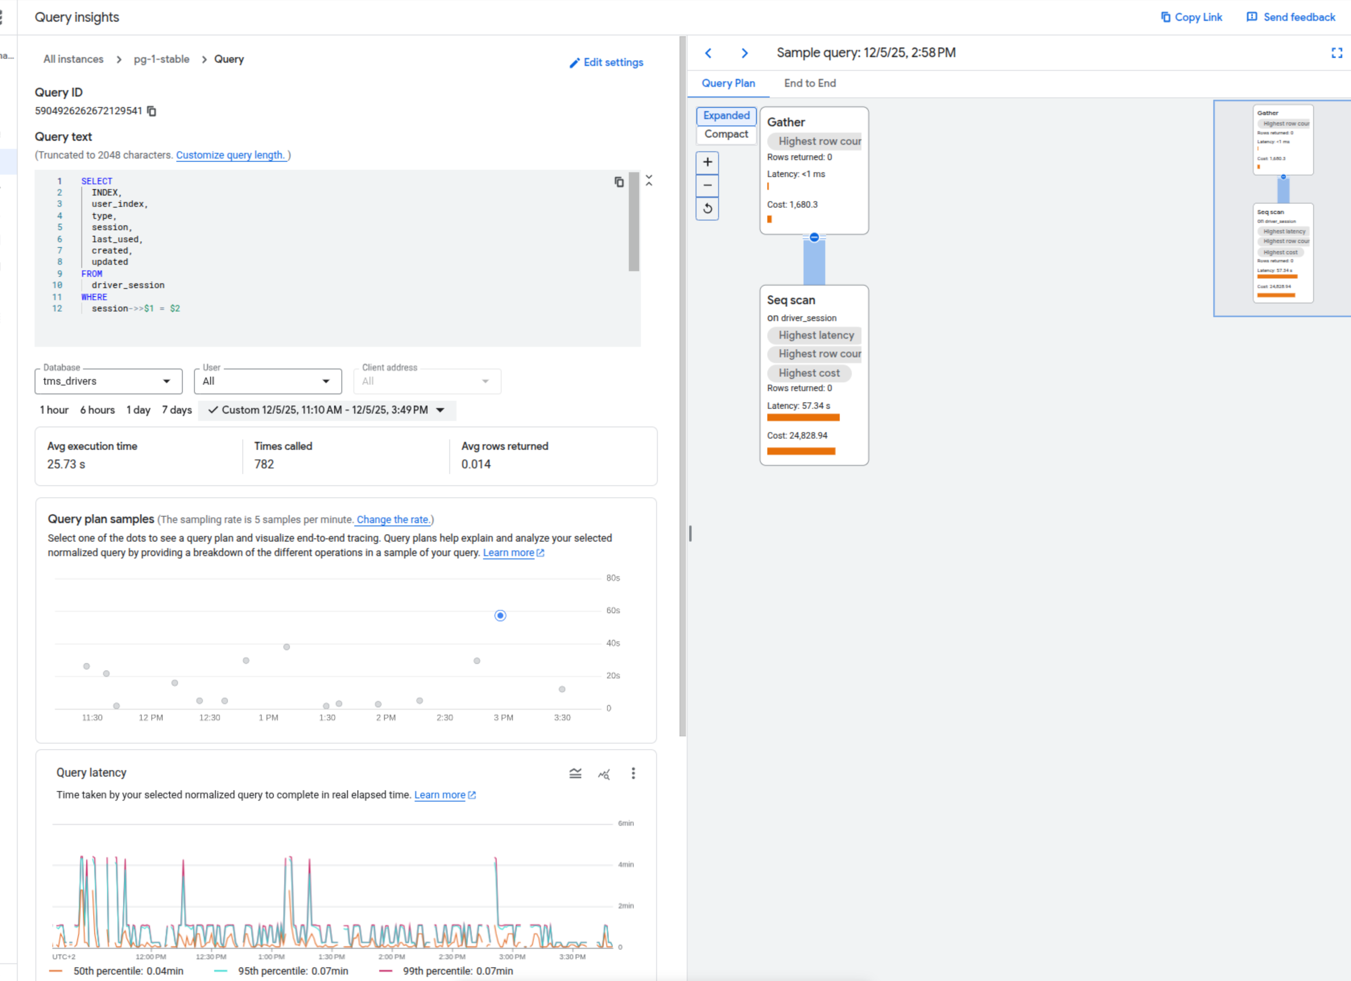
Task: Click the Avg rows returned value 0.014
Action: point(476,465)
